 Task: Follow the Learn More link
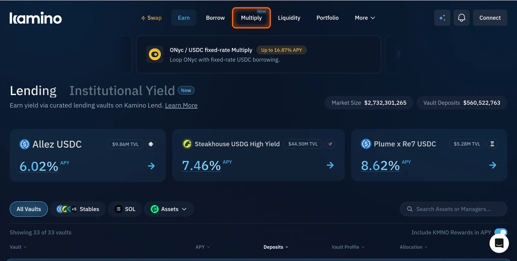(181, 105)
